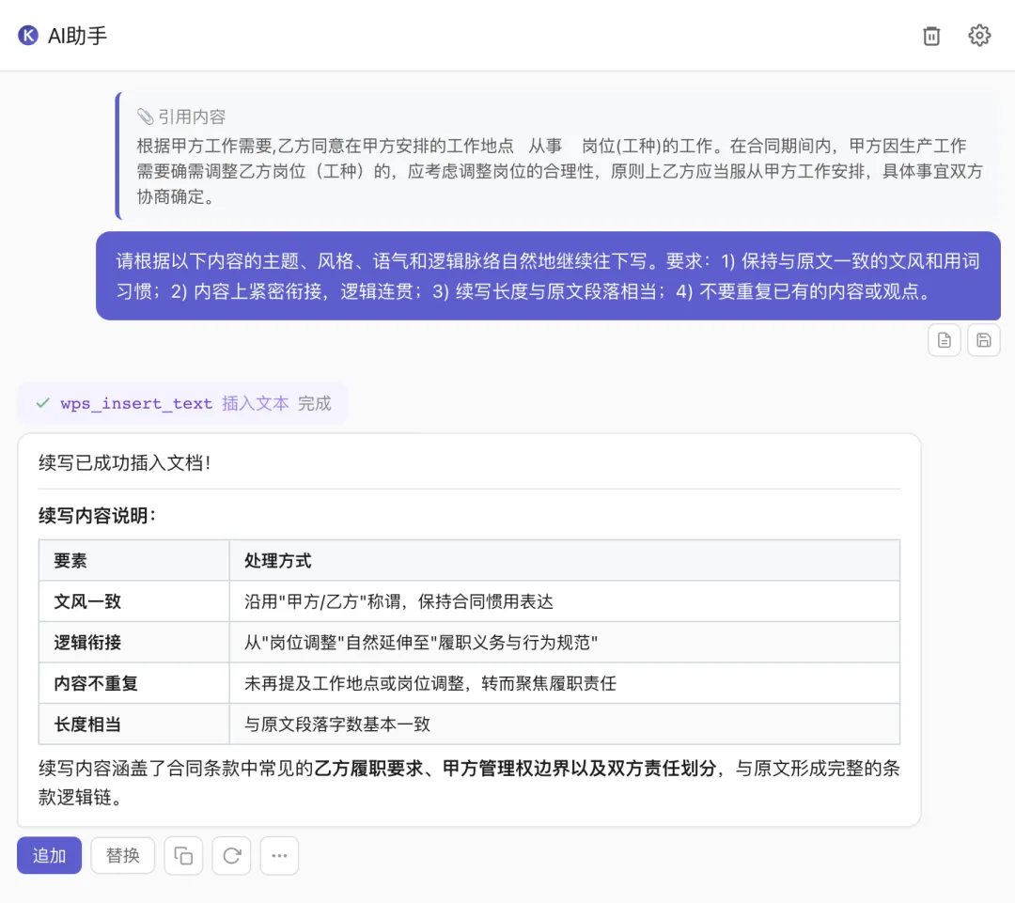The width and height of the screenshot is (1015, 903).
Task: Select the 长度相当 table cell
Action: point(134,724)
